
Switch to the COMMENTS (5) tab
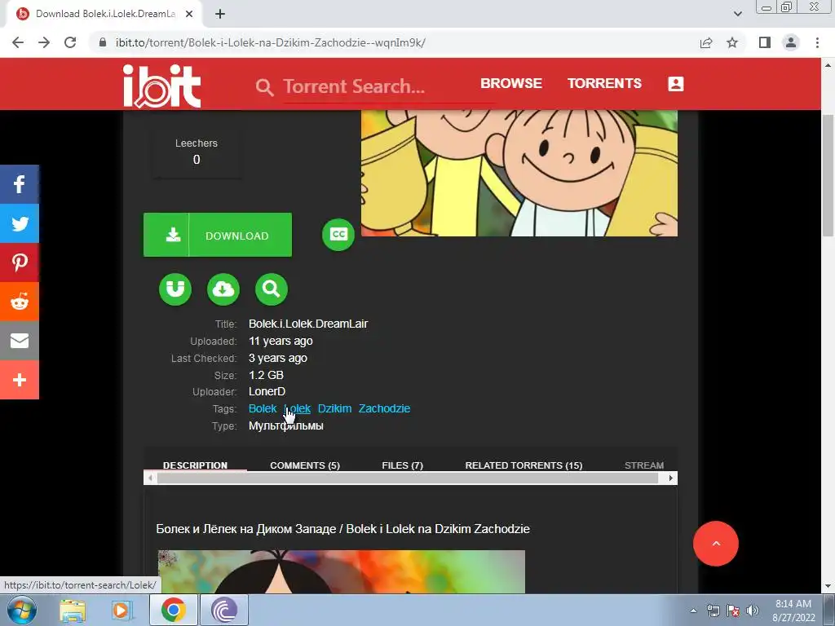pos(305,465)
